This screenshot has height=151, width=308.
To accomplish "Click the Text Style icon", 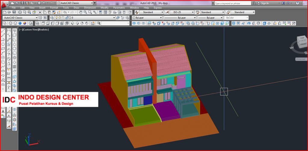I will coord(137,12).
